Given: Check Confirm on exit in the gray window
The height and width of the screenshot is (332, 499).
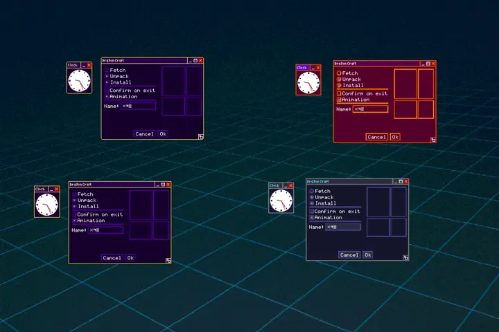Looking at the screenshot, I should (x=312, y=211).
